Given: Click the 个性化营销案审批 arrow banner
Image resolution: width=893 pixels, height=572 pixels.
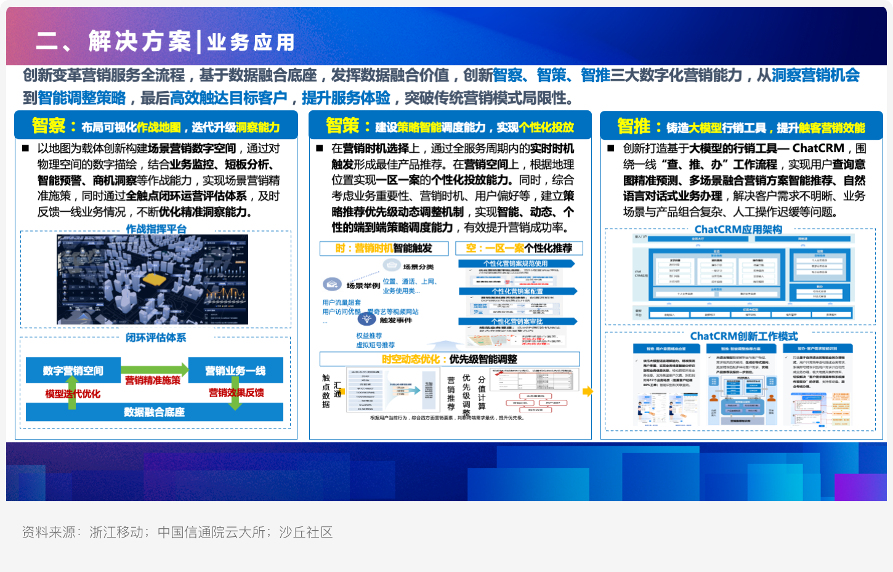Looking at the screenshot, I should [517, 321].
